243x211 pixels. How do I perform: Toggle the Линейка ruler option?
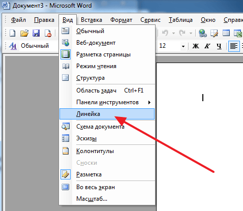[x=107, y=114]
